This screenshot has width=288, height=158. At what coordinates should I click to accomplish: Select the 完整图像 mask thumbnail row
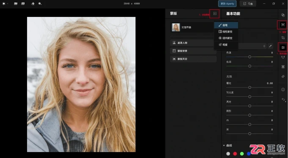click(192, 27)
